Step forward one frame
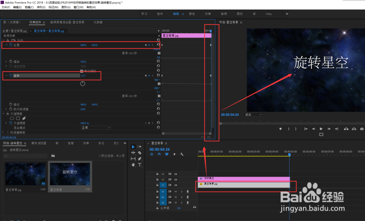The image size is (365, 221). tap(329, 129)
